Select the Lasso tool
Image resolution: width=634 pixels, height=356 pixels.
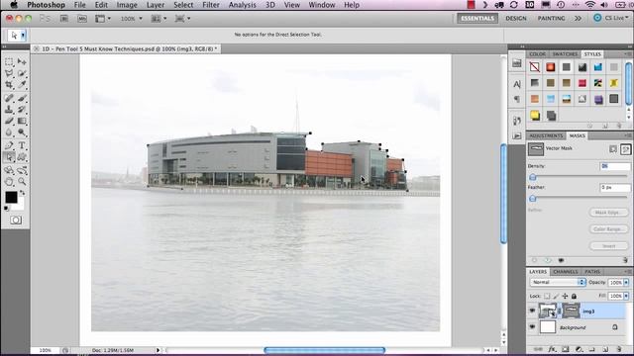point(9,73)
